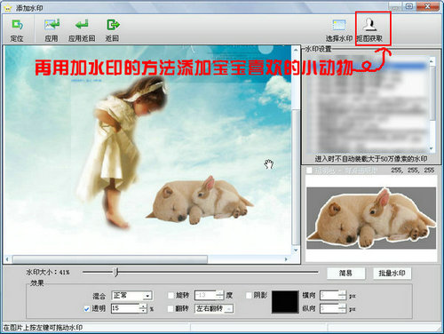Click the rotation degree input field
This screenshot has height=334, width=444.
pos(206,295)
